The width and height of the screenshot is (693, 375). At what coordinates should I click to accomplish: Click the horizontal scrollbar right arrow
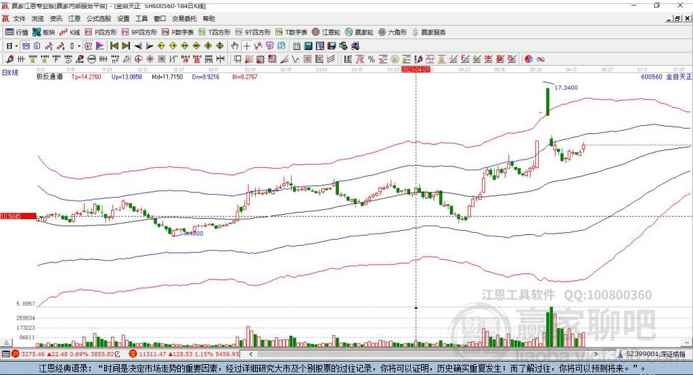coord(596,354)
